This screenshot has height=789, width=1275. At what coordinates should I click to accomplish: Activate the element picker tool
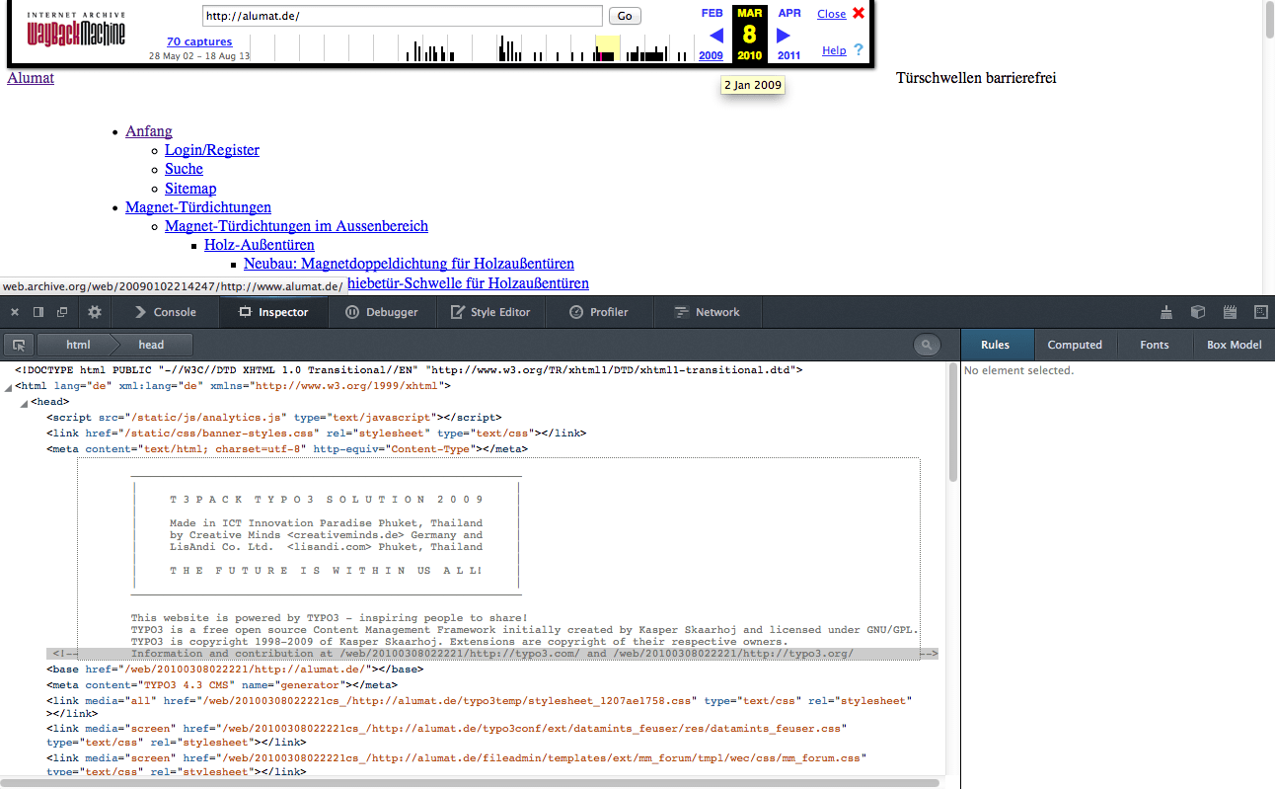click(x=18, y=345)
